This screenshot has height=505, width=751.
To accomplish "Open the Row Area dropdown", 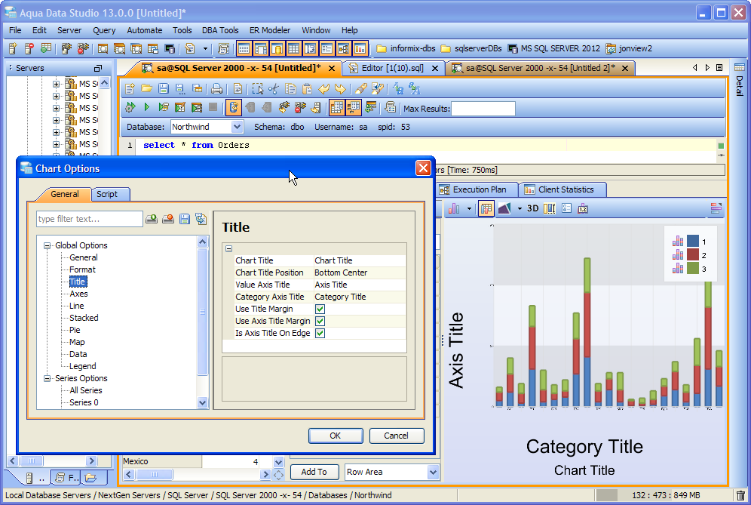I will [433, 472].
